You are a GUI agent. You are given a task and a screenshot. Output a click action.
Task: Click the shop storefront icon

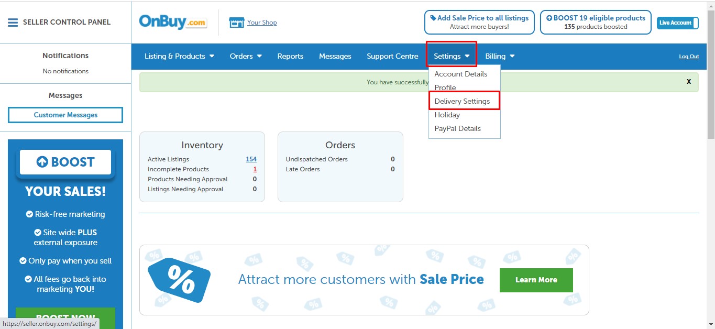pos(237,23)
